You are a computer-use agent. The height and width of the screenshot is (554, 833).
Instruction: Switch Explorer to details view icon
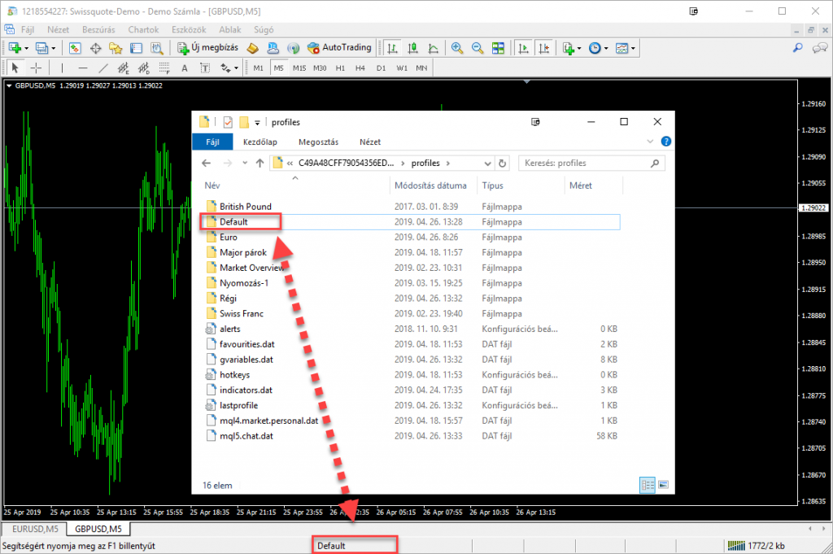[x=647, y=485]
